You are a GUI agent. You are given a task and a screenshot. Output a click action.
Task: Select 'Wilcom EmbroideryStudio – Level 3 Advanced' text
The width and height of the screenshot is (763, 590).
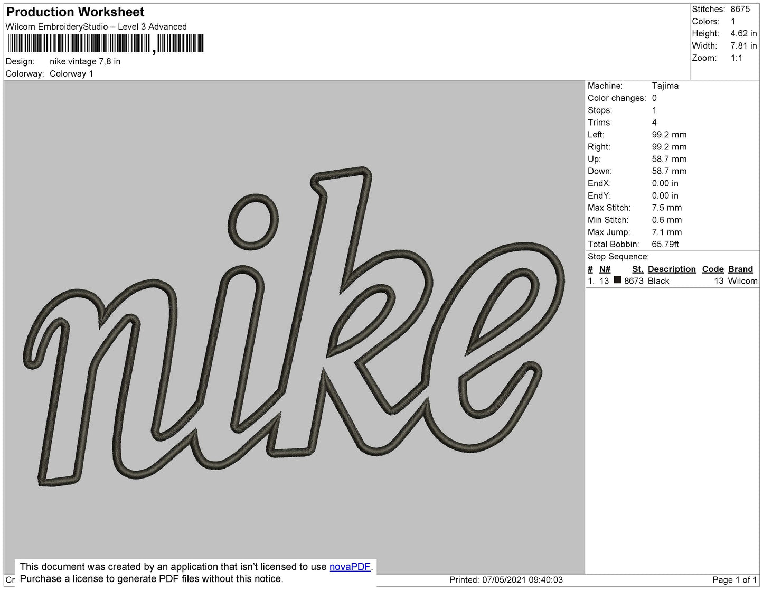(96, 26)
